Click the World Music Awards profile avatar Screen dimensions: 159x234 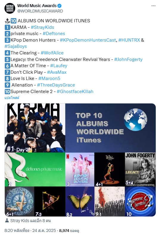click(x=10, y=8)
